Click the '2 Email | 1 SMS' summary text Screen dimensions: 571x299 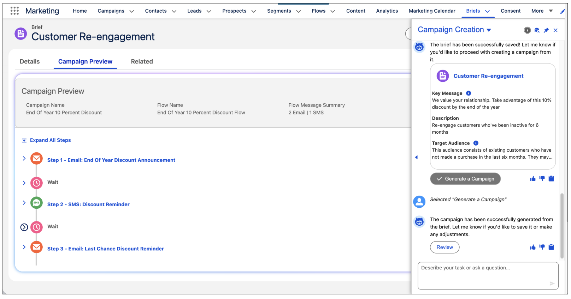306,112
